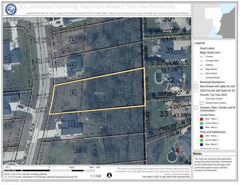This screenshot has height=185, width=241.
Task: Click the Legend heading
Action: pyautogui.click(x=200, y=43)
